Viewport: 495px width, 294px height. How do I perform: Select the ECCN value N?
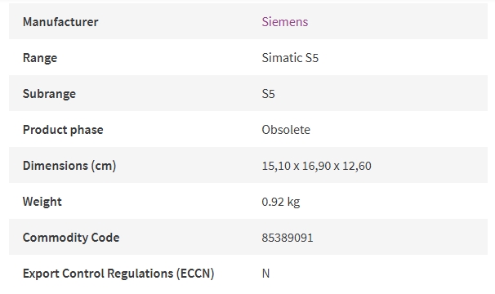pos(265,274)
